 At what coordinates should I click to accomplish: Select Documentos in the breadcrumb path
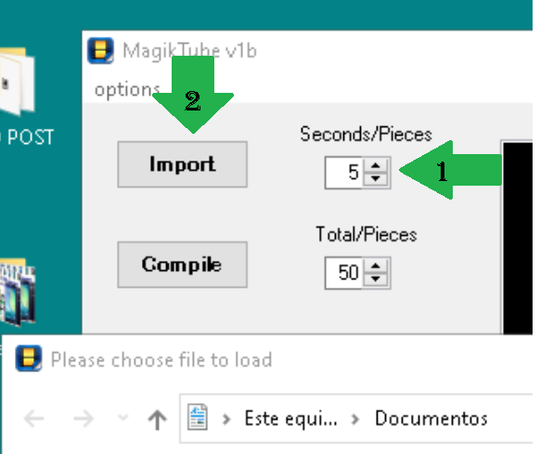coord(431,418)
